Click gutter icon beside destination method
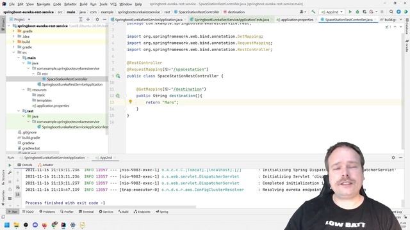This screenshot has height=230, width=410. pos(118,96)
